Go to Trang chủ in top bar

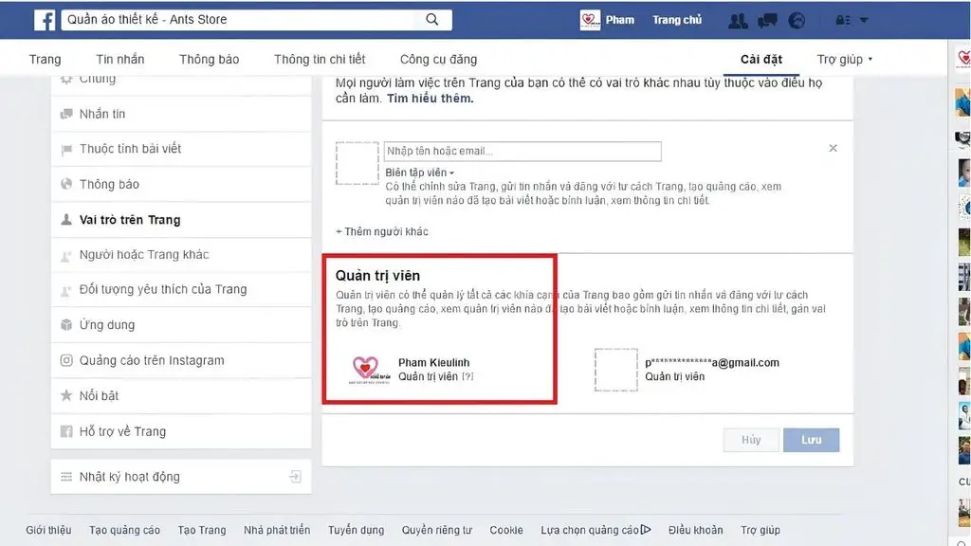pos(677,20)
